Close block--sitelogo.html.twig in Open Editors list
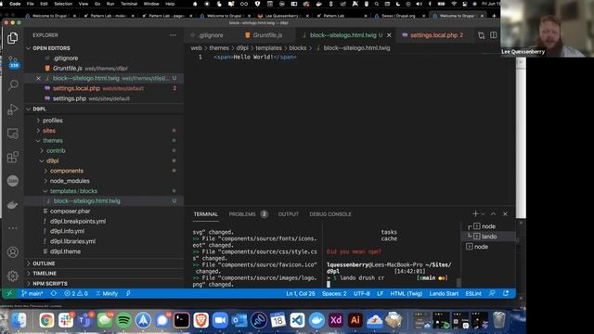 (x=38, y=78)
